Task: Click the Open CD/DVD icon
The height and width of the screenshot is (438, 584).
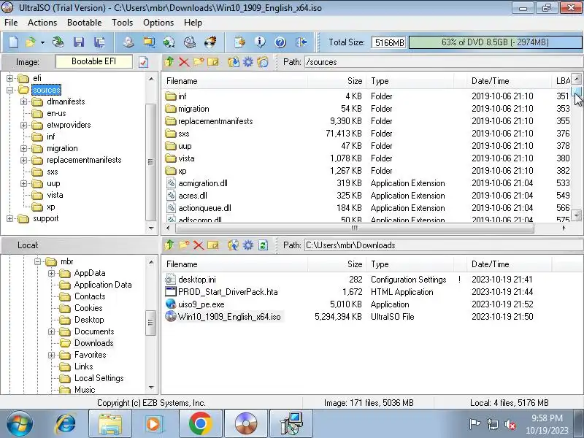Action: click(x=58, y=42)
